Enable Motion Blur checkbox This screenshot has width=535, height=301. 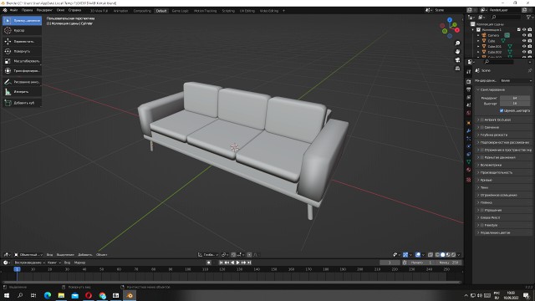tap(482, 157)
